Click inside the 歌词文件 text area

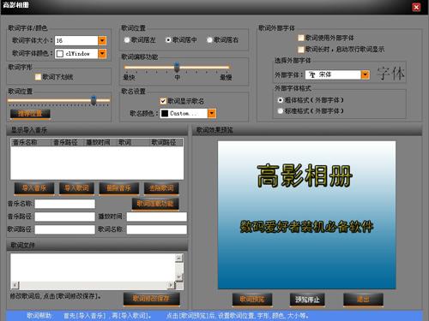coord(93,267)
